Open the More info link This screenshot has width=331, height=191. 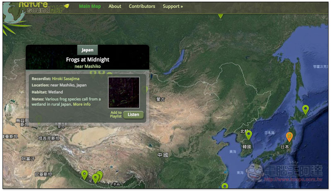click(x=82, y=104)
